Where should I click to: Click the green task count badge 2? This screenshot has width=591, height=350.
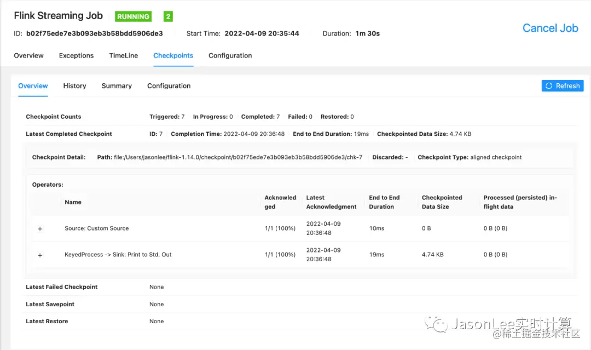(168, 16)
